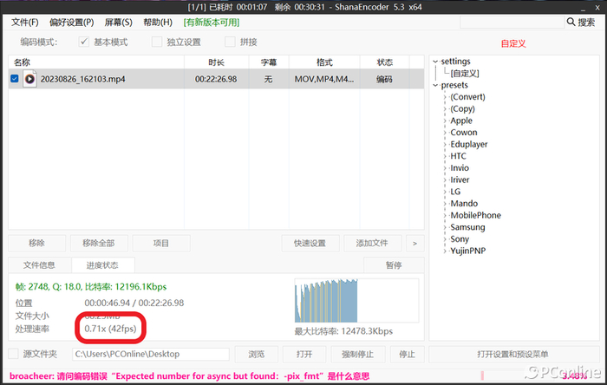The width and height of the screenshot is (607, 385).
Task: Toggle the 基本模式 checkbox
Action: [83, 42]
